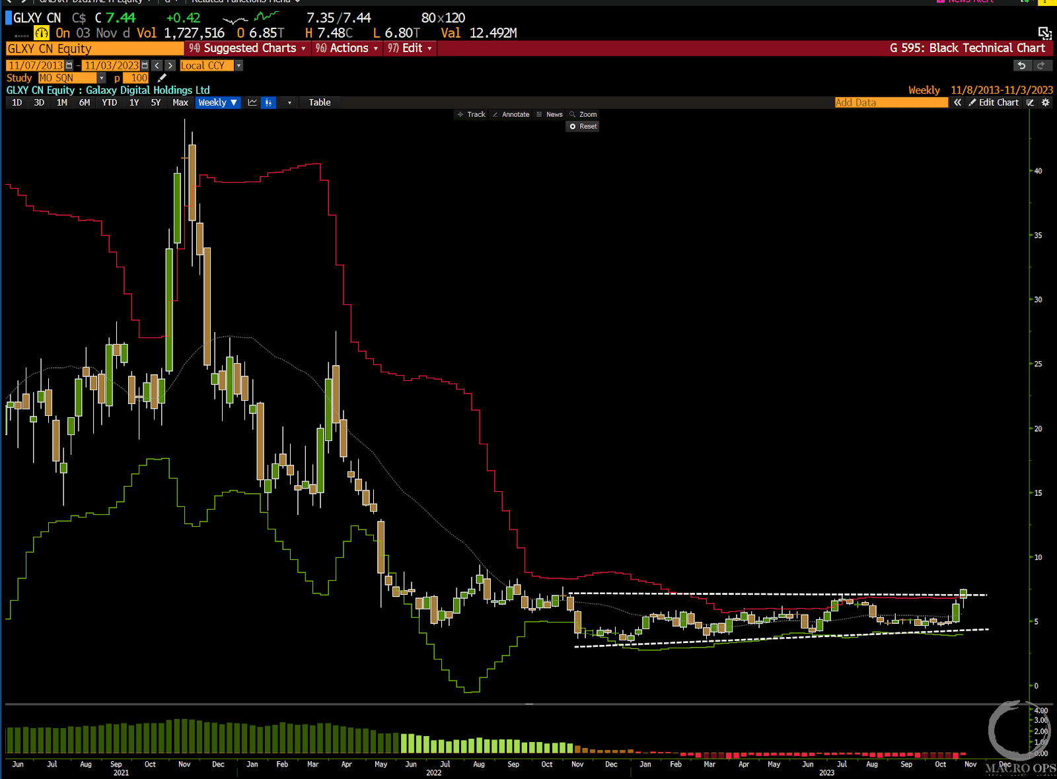Select the 3D range tab
This screenshot has width=1057, height=779.
point(39,102)
